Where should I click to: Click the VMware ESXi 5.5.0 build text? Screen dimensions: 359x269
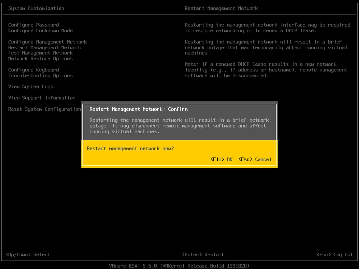pos(179,266)
